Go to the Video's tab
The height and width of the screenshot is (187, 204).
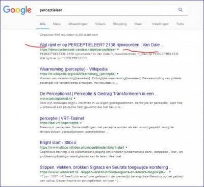pos(100,24)
